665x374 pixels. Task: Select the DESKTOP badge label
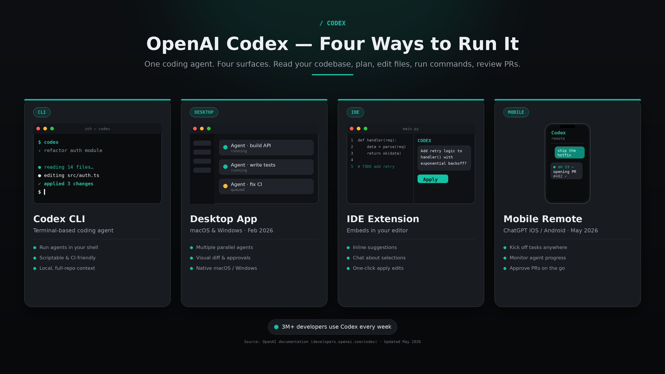(204, 112)
